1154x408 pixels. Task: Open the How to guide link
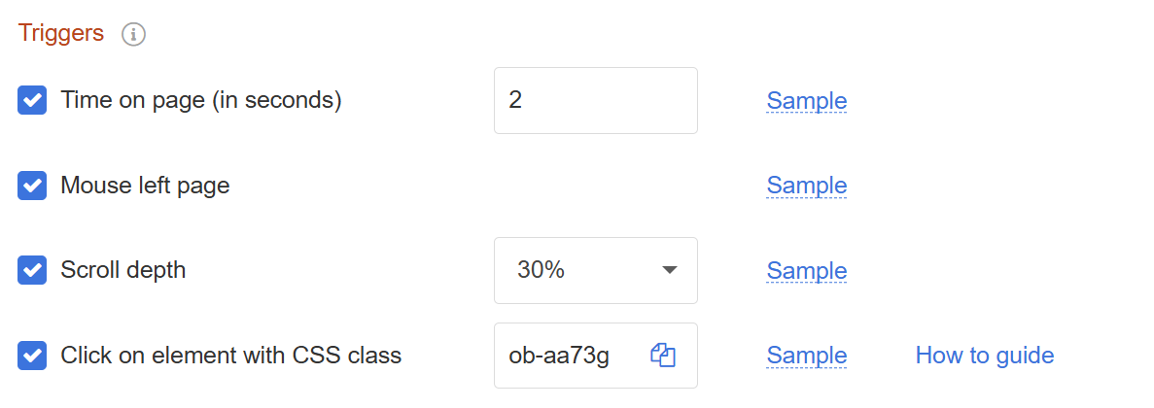coord(984,356)
